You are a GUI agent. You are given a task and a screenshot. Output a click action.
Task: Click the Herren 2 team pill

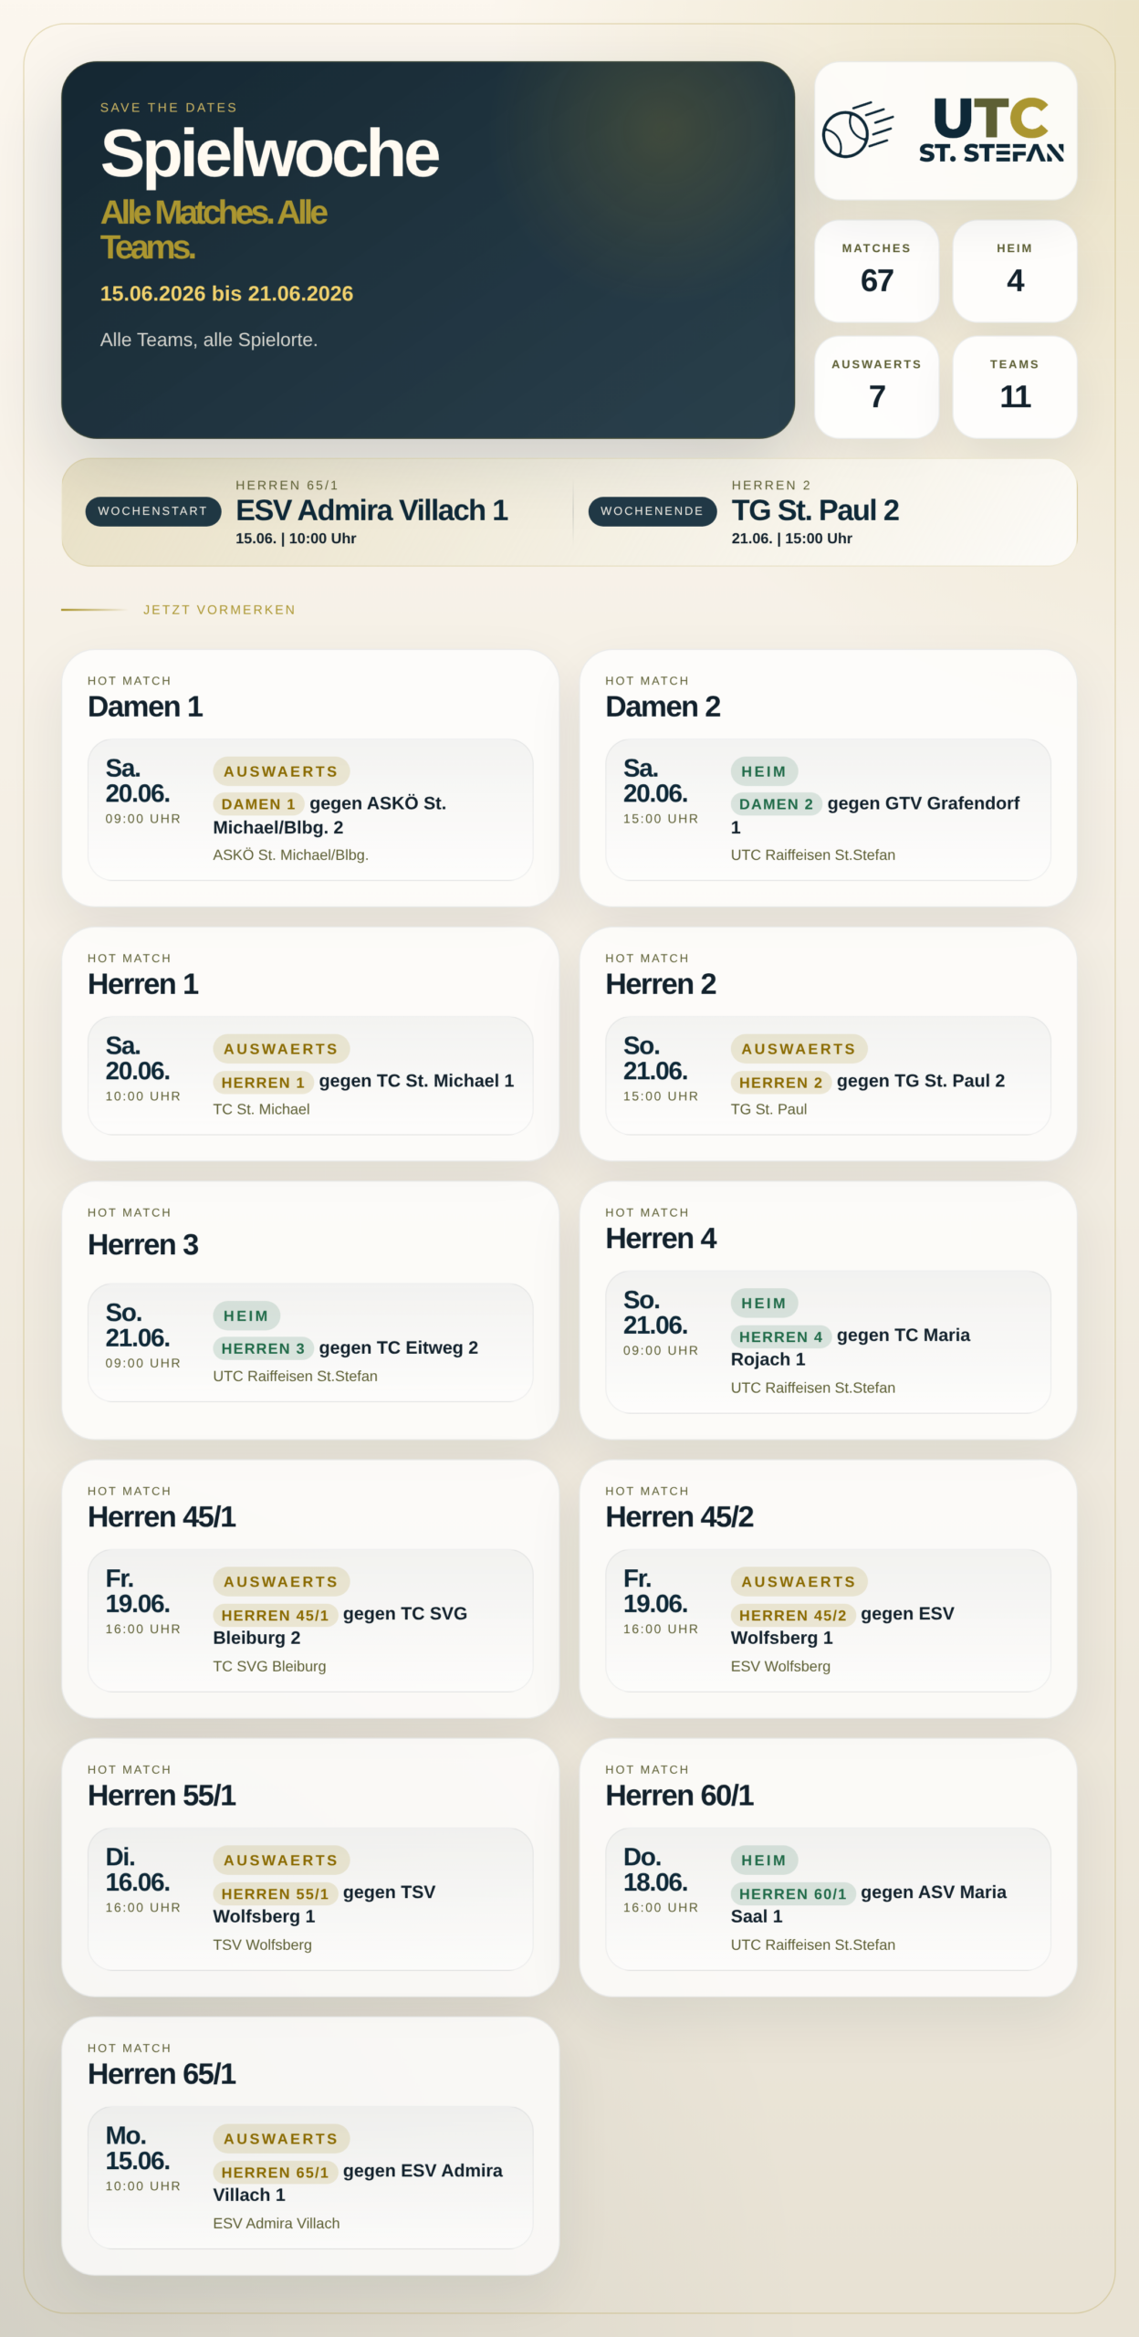(780, 1083)
